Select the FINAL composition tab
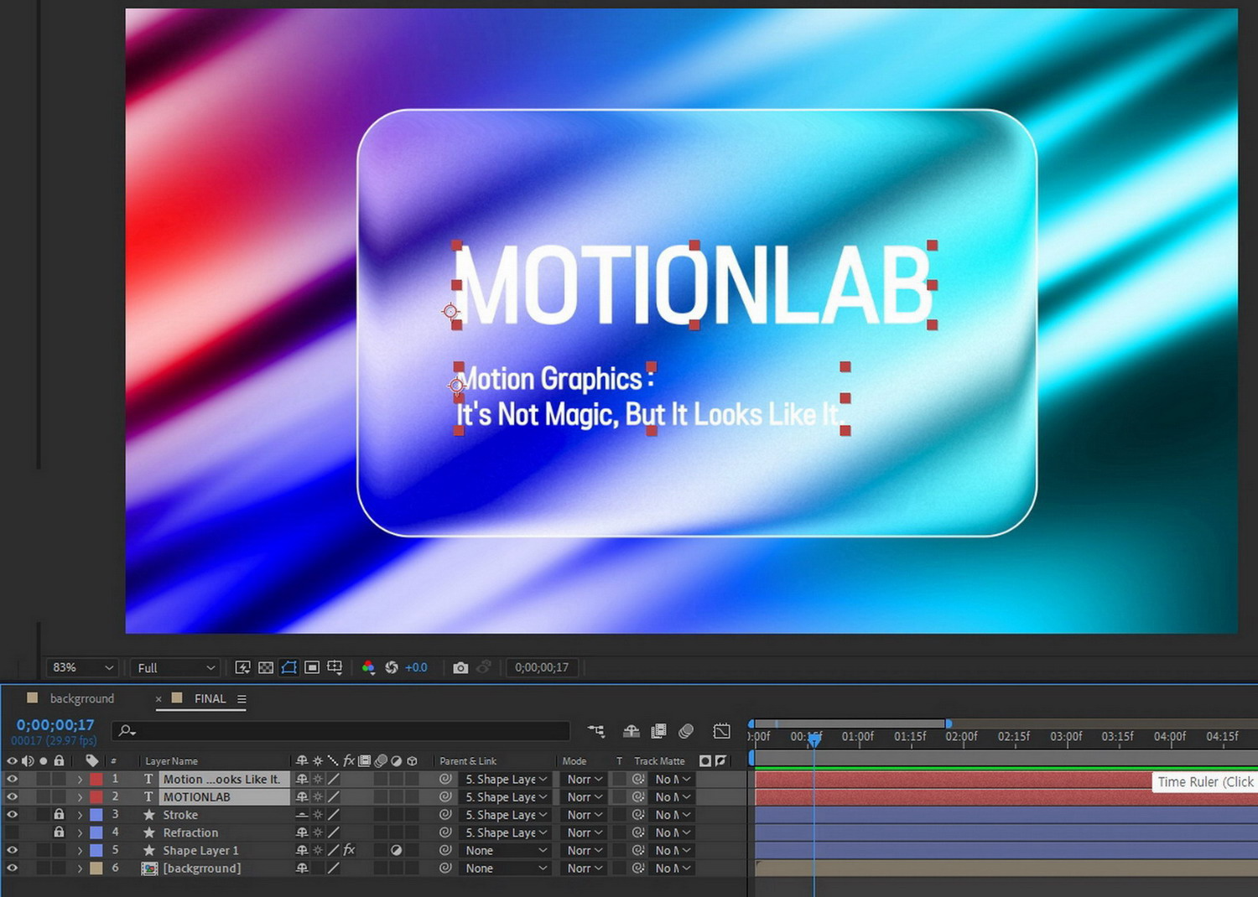The width and height of the screenshot is (1258, 897). 210,698
